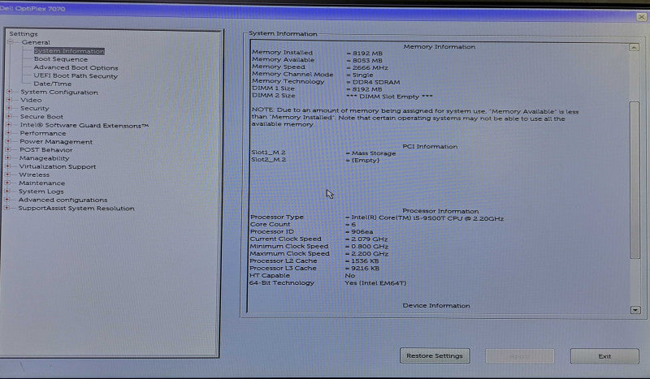Select SupportAssist System Resolution label
650x379 pixels.
click(x=76, y=208)
